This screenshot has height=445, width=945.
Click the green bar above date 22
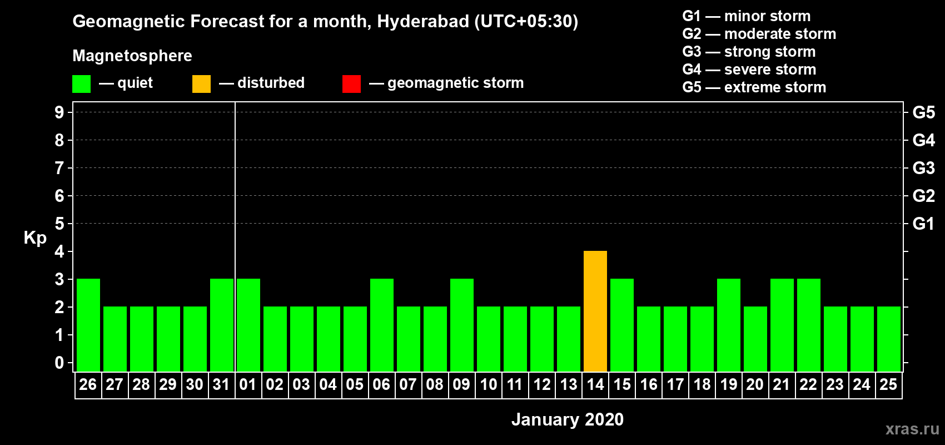809,325
